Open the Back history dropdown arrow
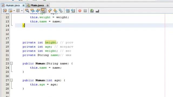 tap(14, 11)
